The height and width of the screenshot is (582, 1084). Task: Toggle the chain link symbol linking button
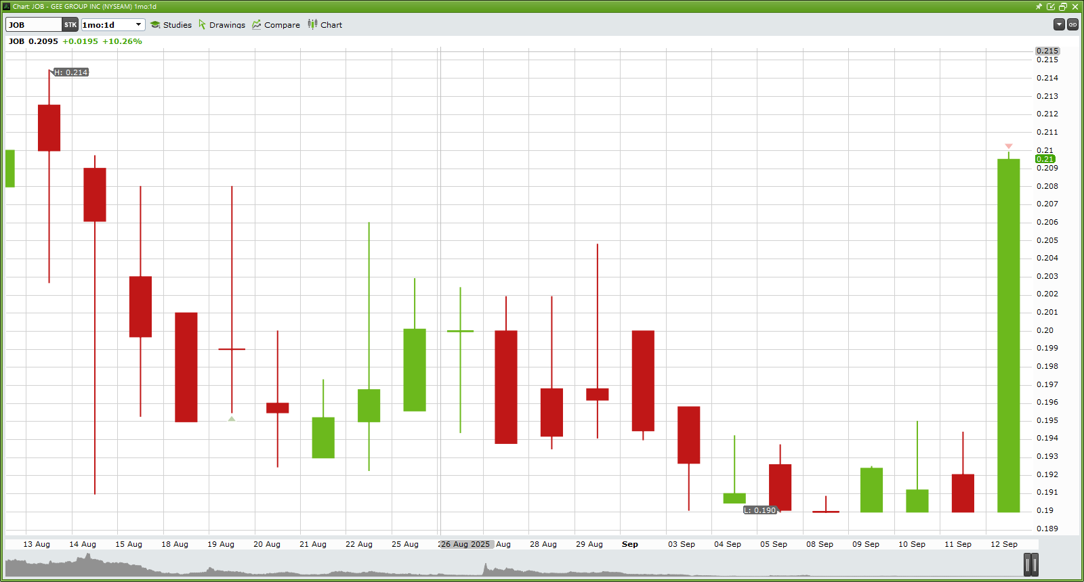click(x=1072, y=24)
